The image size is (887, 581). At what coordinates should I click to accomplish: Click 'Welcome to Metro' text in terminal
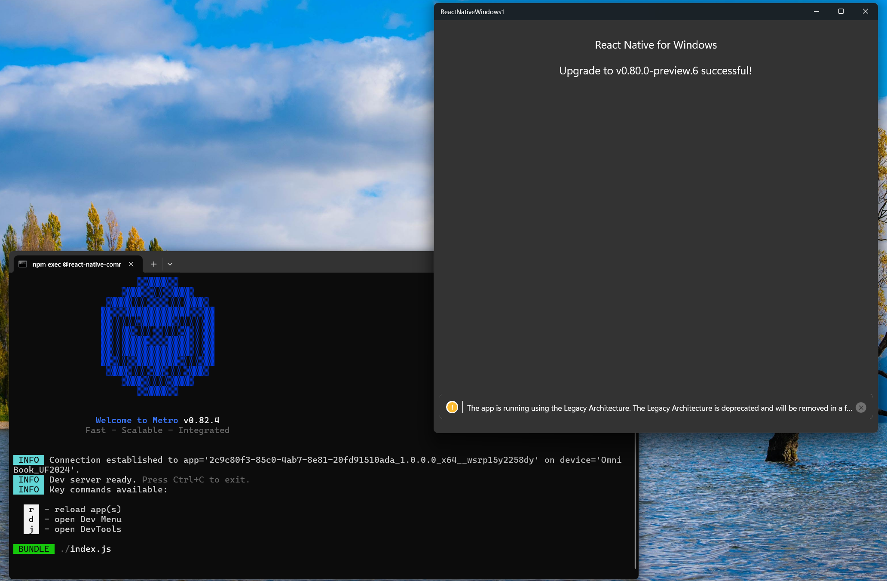coord(137,420)
